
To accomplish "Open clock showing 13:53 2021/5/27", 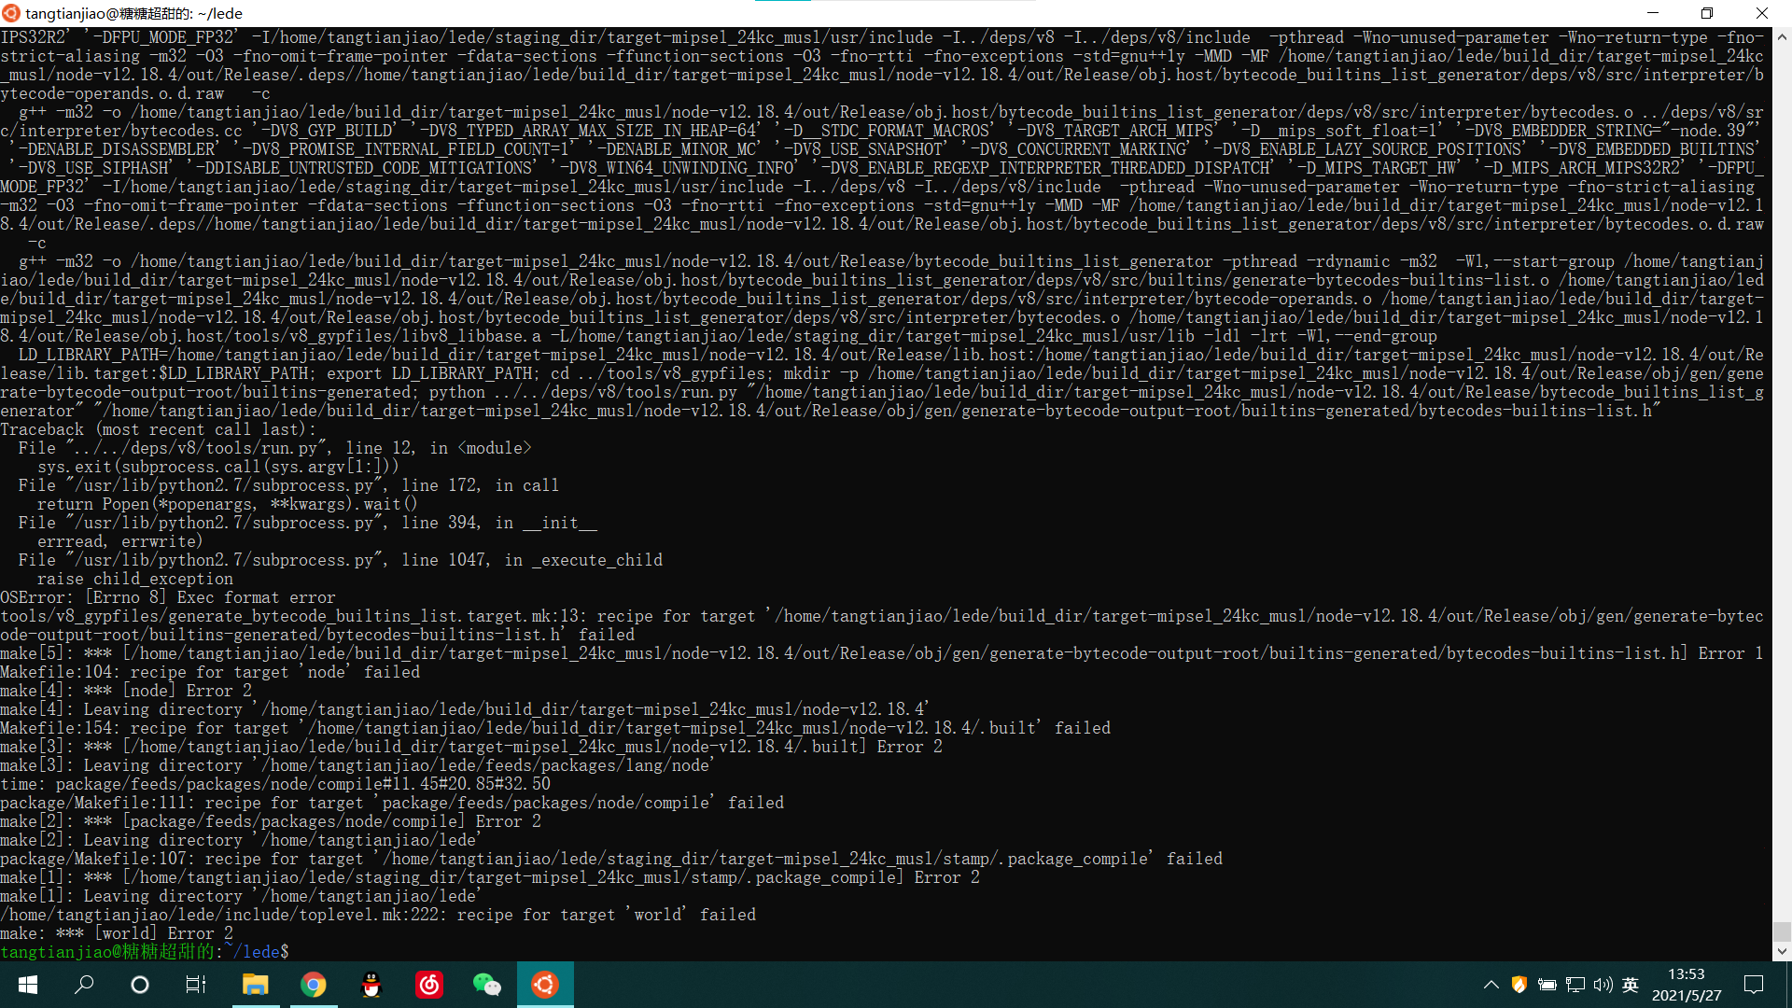I will 1687,985.
